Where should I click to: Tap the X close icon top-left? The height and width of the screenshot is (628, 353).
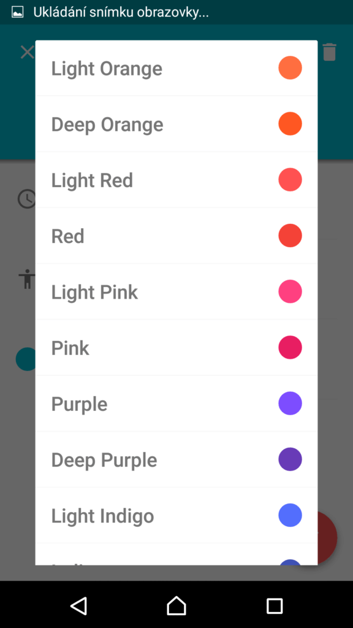coord(27,53)
